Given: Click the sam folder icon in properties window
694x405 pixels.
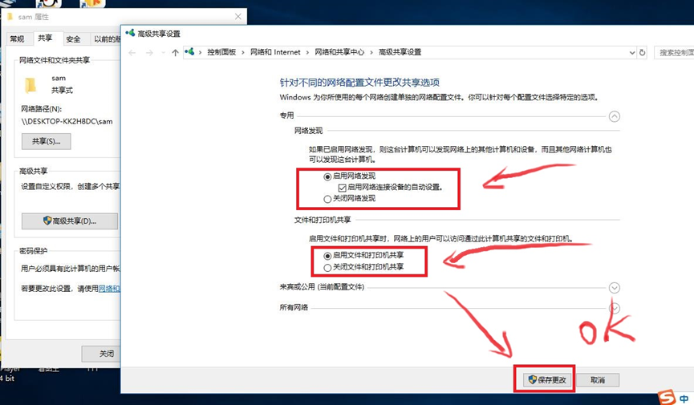Looking at the screenshot, I should (x=30, y=84).
